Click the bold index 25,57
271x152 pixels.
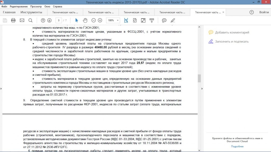(x=140, y=63)
